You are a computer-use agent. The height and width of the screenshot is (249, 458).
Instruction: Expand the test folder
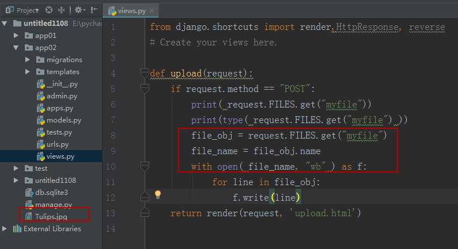[16, 168]
